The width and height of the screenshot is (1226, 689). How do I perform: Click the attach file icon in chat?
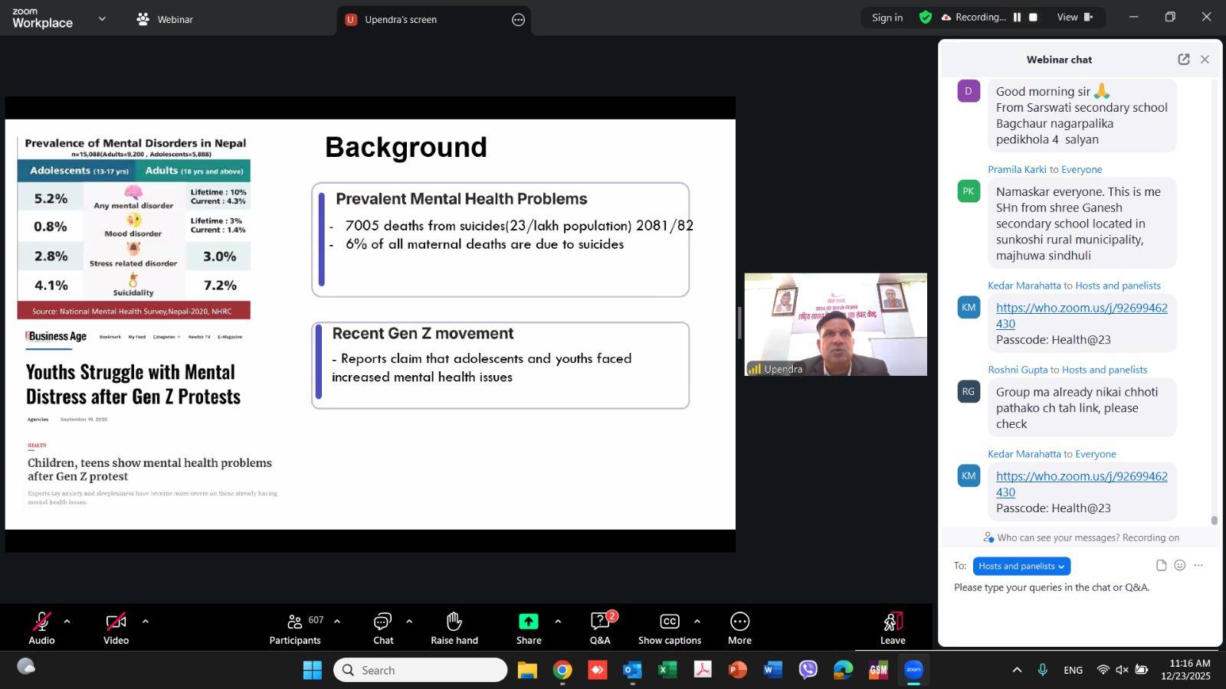[x=1161, y=566]
